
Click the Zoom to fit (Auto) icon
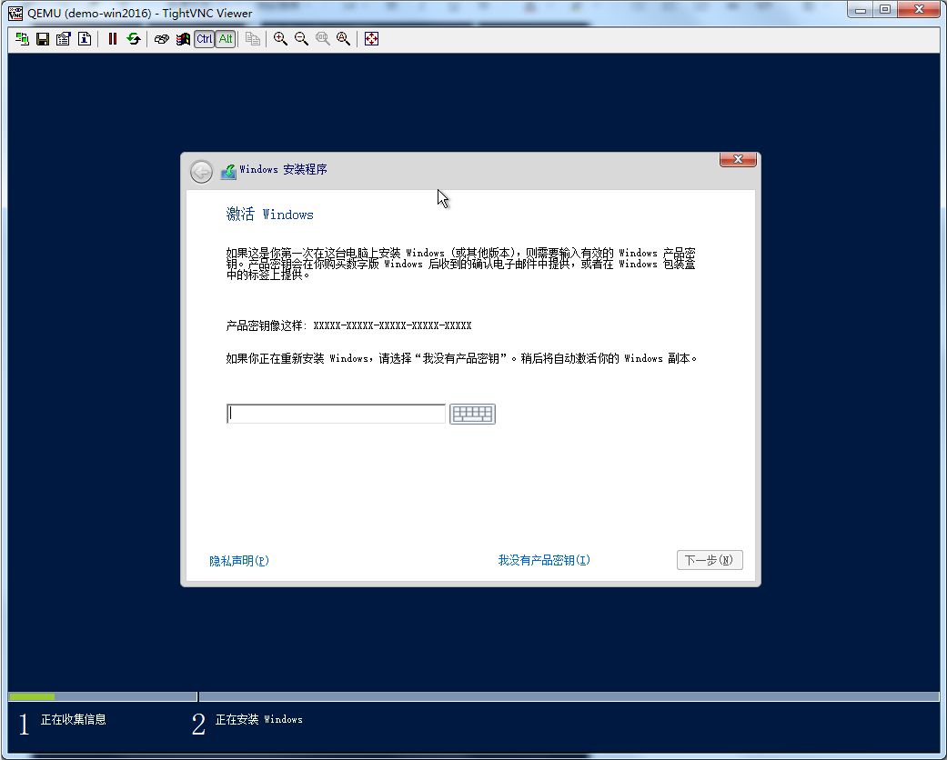pyautogui.click(x=344, y=39)
